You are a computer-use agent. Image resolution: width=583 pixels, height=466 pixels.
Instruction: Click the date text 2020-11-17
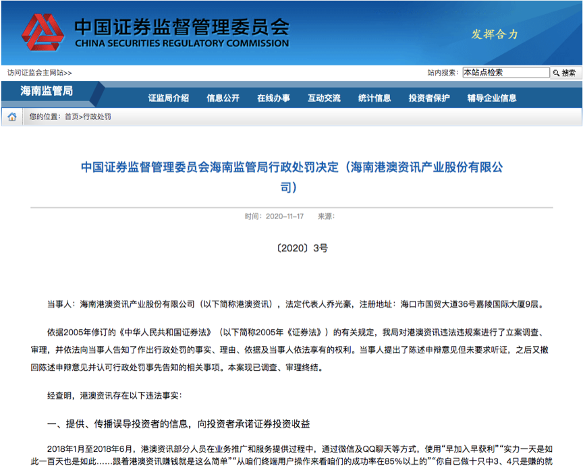tap(285, 216)
